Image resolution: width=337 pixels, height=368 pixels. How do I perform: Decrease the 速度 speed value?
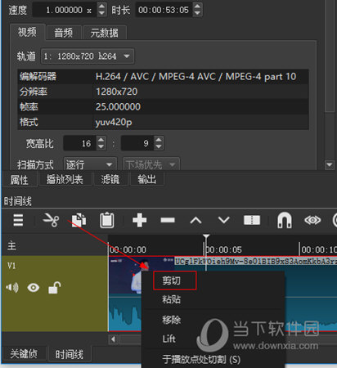pyautogui.click(x=101, y=13)
